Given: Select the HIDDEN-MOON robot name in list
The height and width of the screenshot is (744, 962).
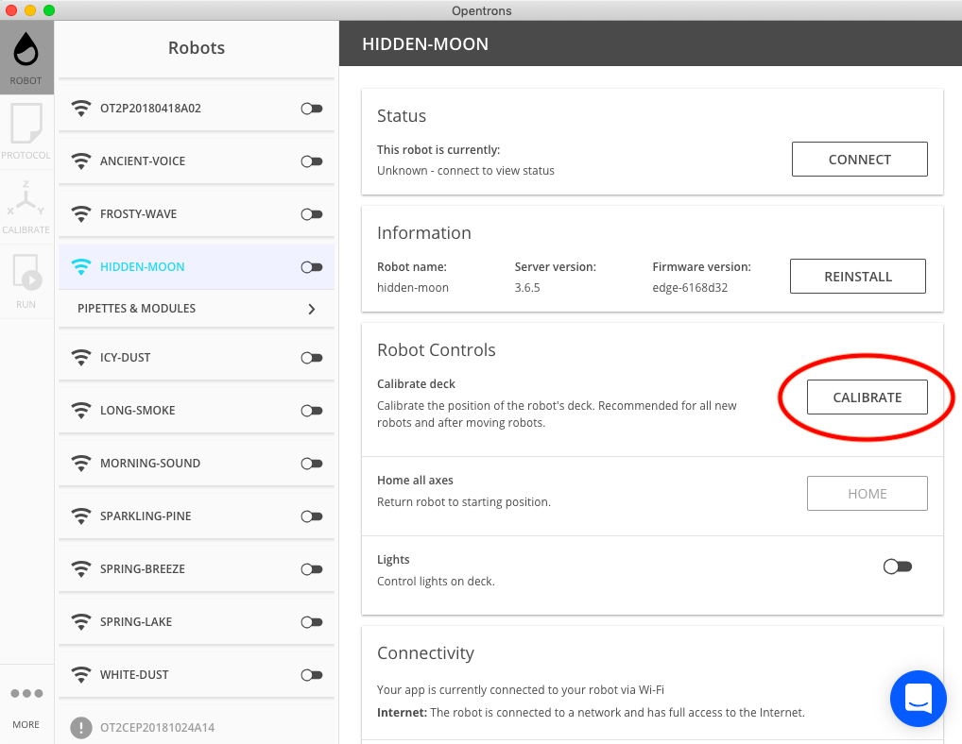Looking at the screenshot, I should tap(143, 266).
